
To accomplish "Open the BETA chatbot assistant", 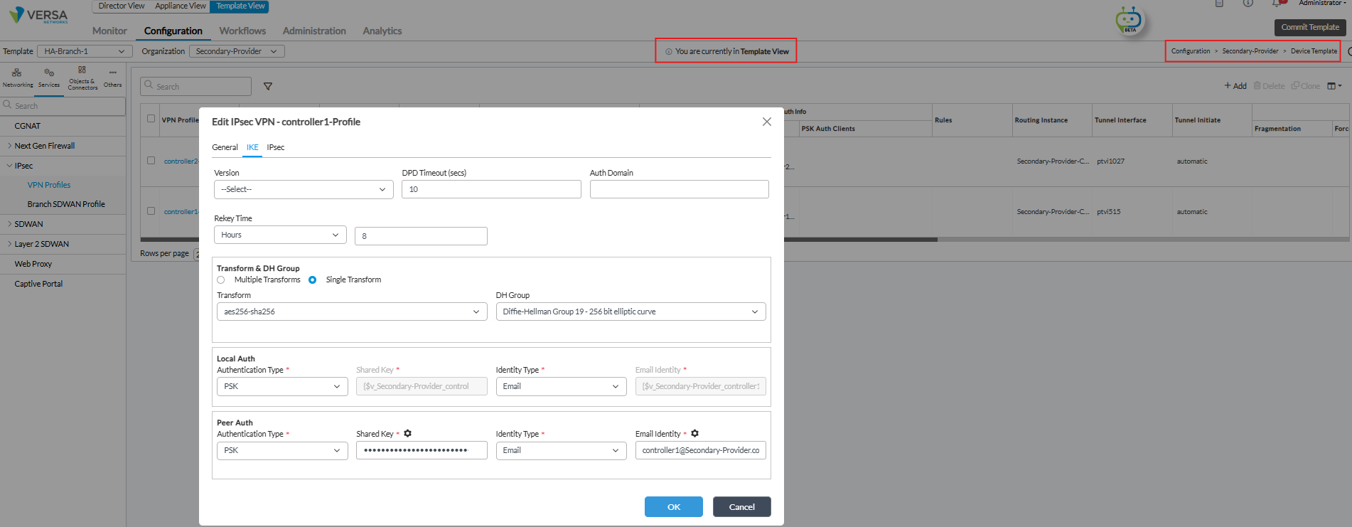I will click(x=1129, y=20).
